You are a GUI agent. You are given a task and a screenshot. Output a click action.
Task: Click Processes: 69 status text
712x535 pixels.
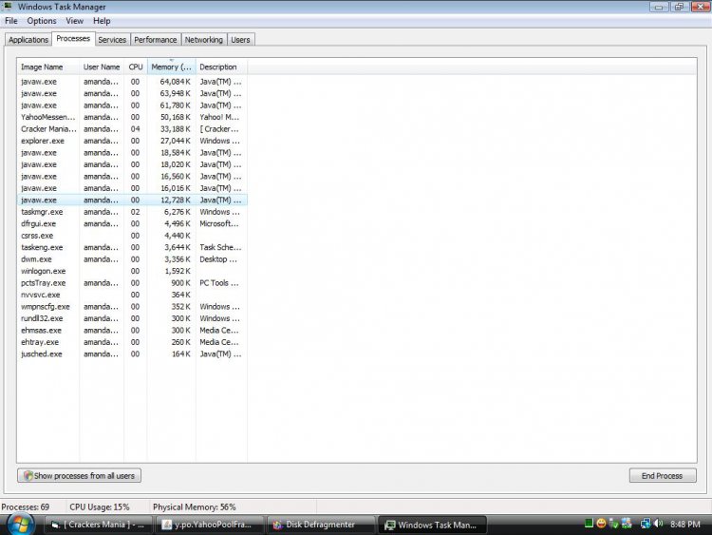tap(25, 506)
